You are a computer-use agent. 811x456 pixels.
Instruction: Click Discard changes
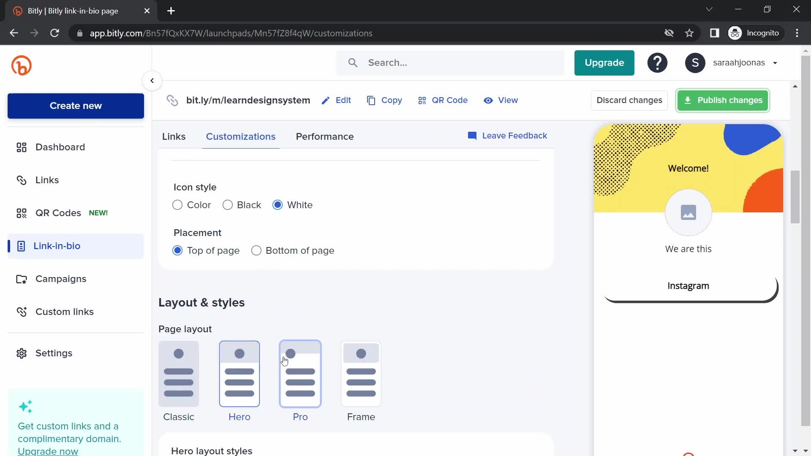click(629, 100)
